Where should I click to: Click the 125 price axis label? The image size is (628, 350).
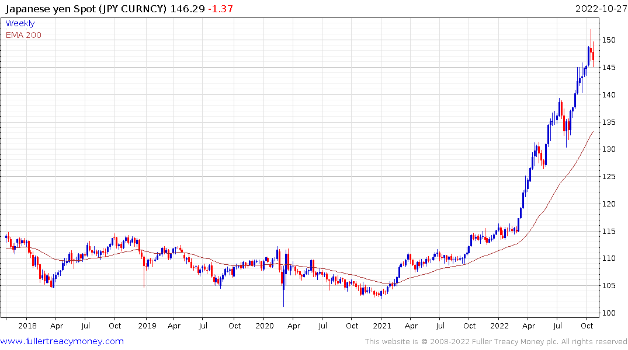(609, 177)
